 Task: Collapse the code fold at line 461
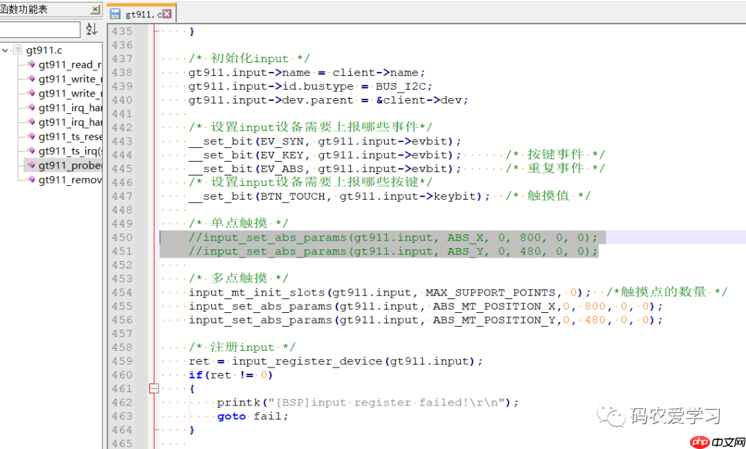(153, 389)
